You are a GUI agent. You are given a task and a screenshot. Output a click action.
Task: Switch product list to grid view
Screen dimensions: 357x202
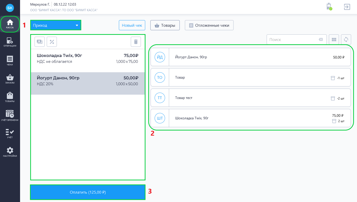pos(334,39)
